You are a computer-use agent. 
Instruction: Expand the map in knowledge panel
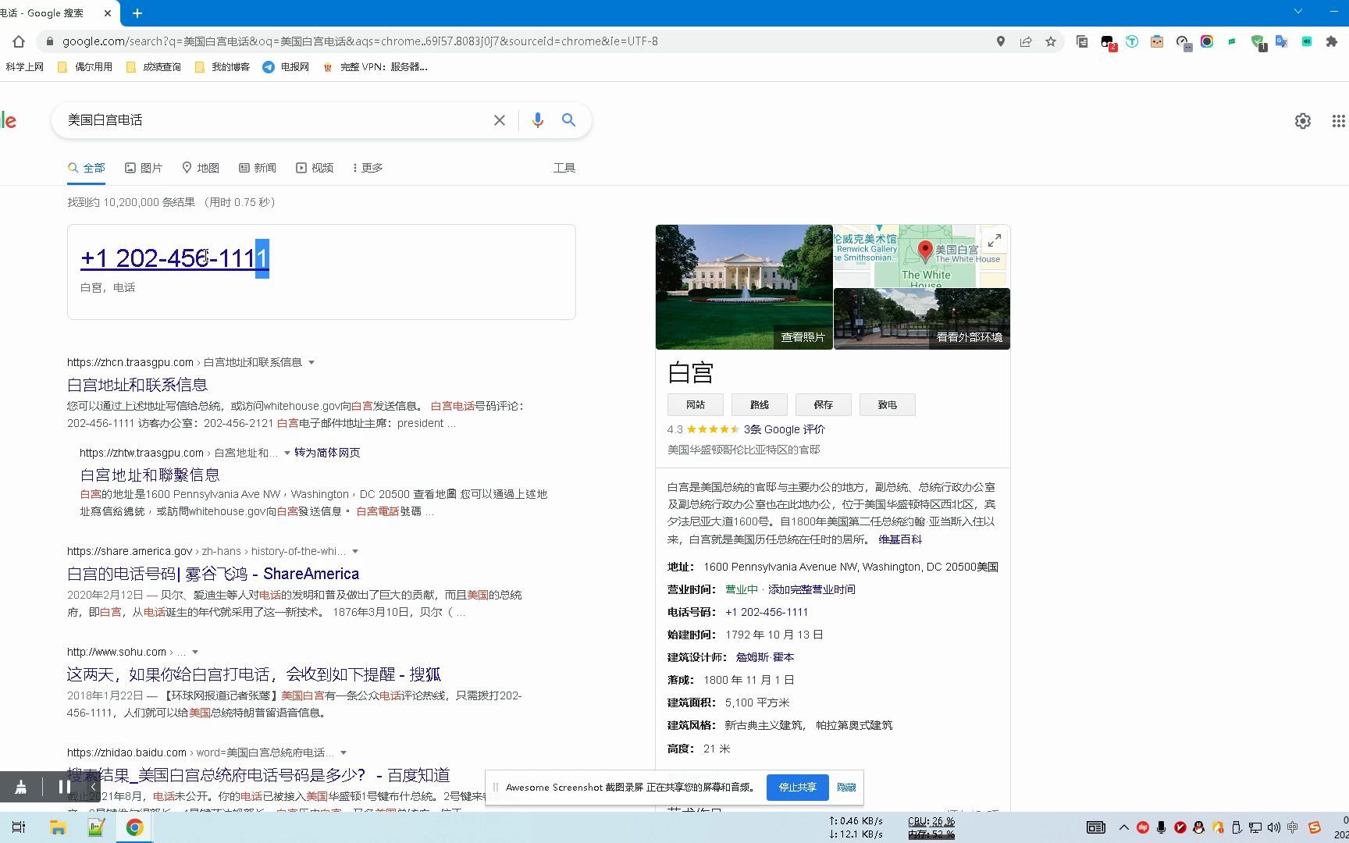(x=995, y=240)
